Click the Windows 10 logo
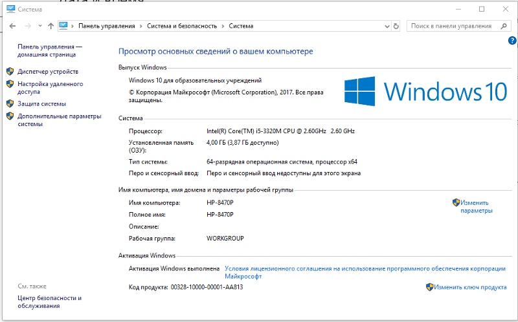 pos(425,91)
